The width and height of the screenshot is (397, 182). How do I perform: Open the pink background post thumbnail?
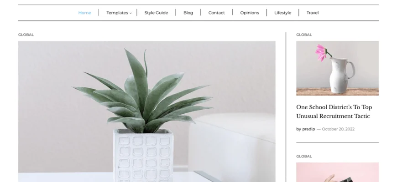coord(337,172)
